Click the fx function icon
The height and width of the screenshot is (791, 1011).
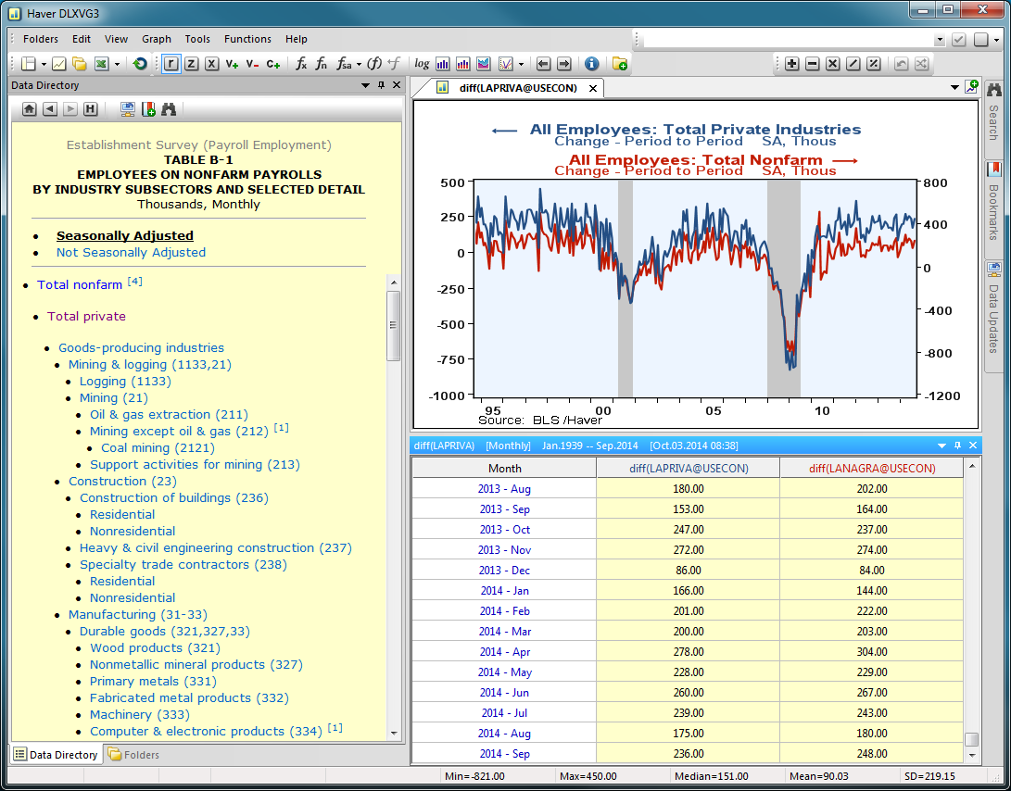click(x=301, y=64)
